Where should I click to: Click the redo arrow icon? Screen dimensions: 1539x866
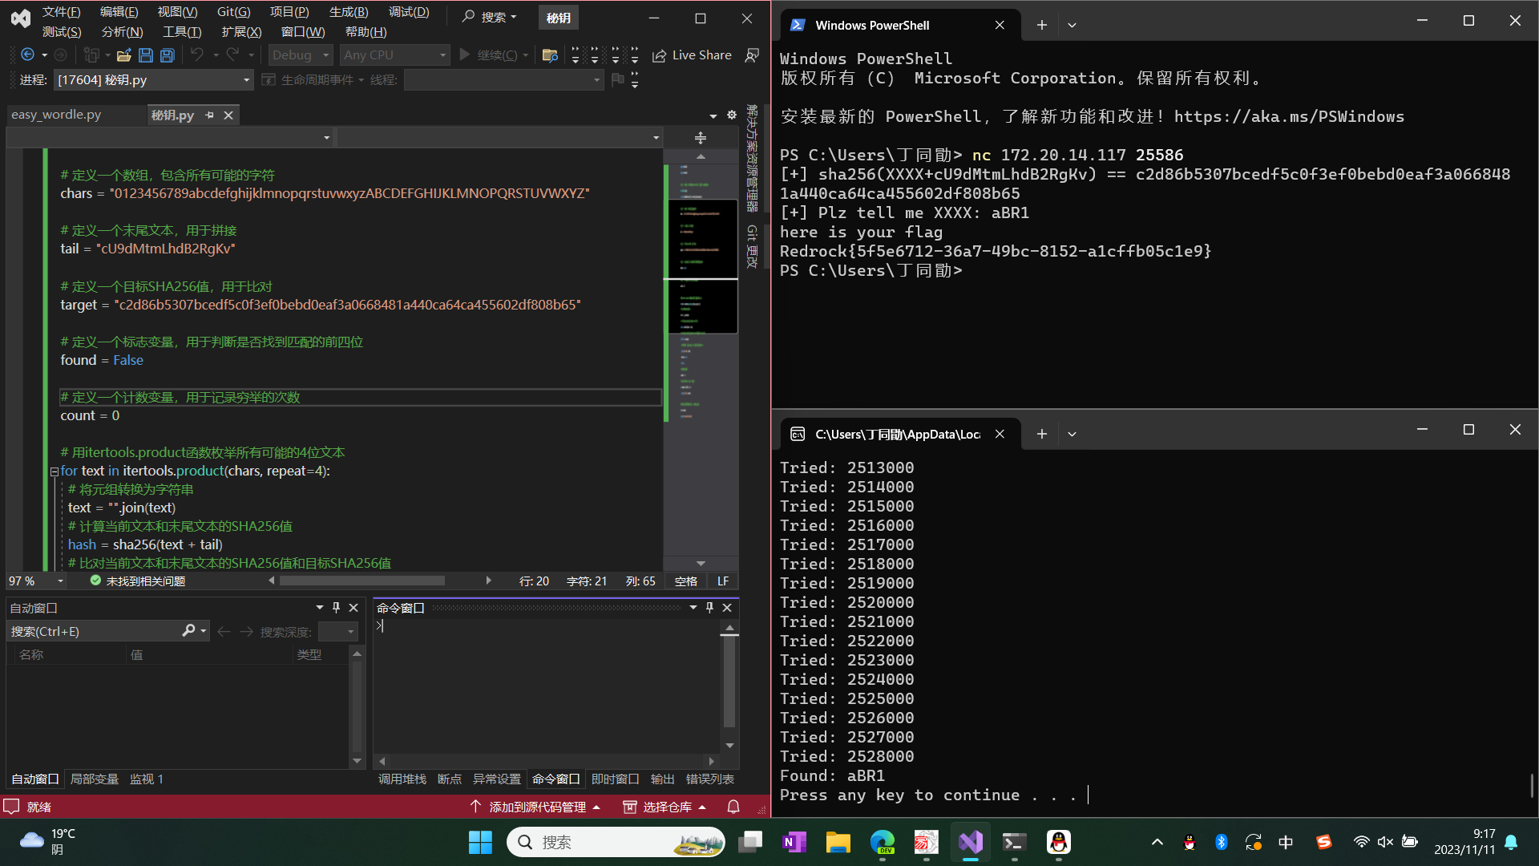[232, 55]
